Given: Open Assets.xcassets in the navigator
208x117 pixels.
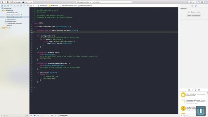Looking at the screenshot, I should click(12, 21).
